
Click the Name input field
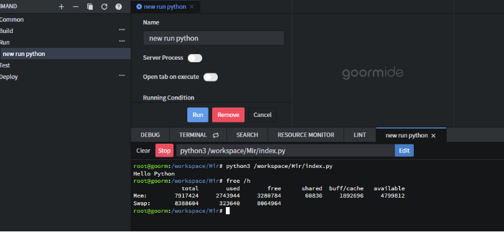pos(213,38)
